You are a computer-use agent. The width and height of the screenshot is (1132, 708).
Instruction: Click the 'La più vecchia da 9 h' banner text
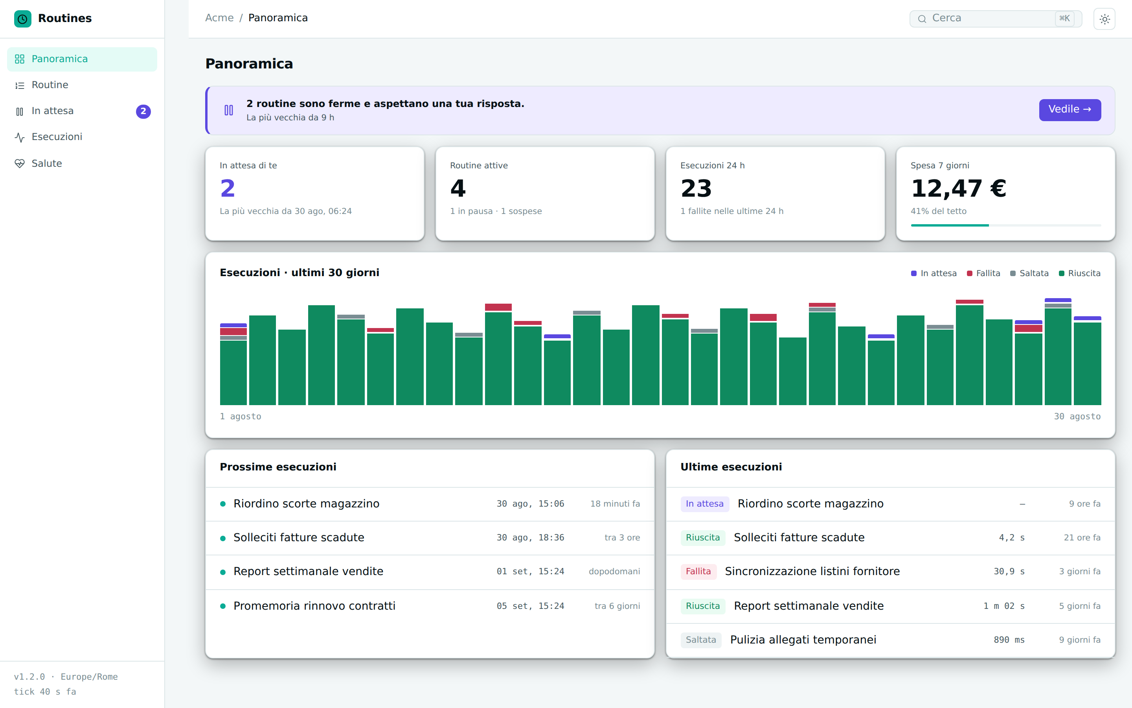click(x=290, y=118)
